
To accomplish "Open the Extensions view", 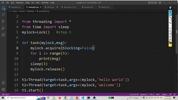I will (3, 34).
